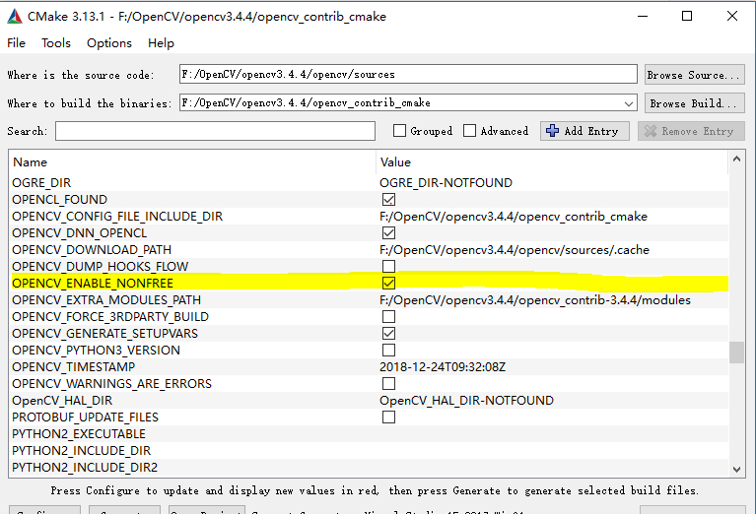Screen dimensions: 756x514
Task: Select the OPENCV_DNN_OPENCL row name
Action: pyautogui.click(x=80, y=233)
